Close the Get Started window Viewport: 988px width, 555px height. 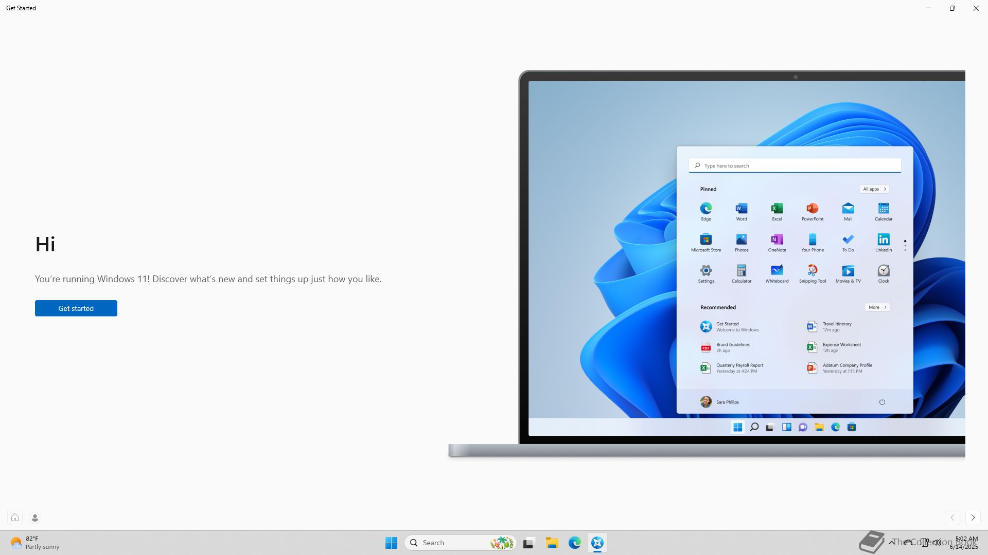point(976,8)
